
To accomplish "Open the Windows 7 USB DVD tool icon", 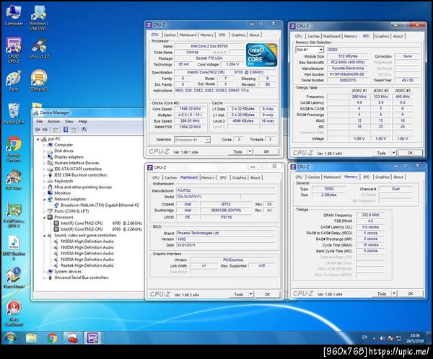I will 39,17.
